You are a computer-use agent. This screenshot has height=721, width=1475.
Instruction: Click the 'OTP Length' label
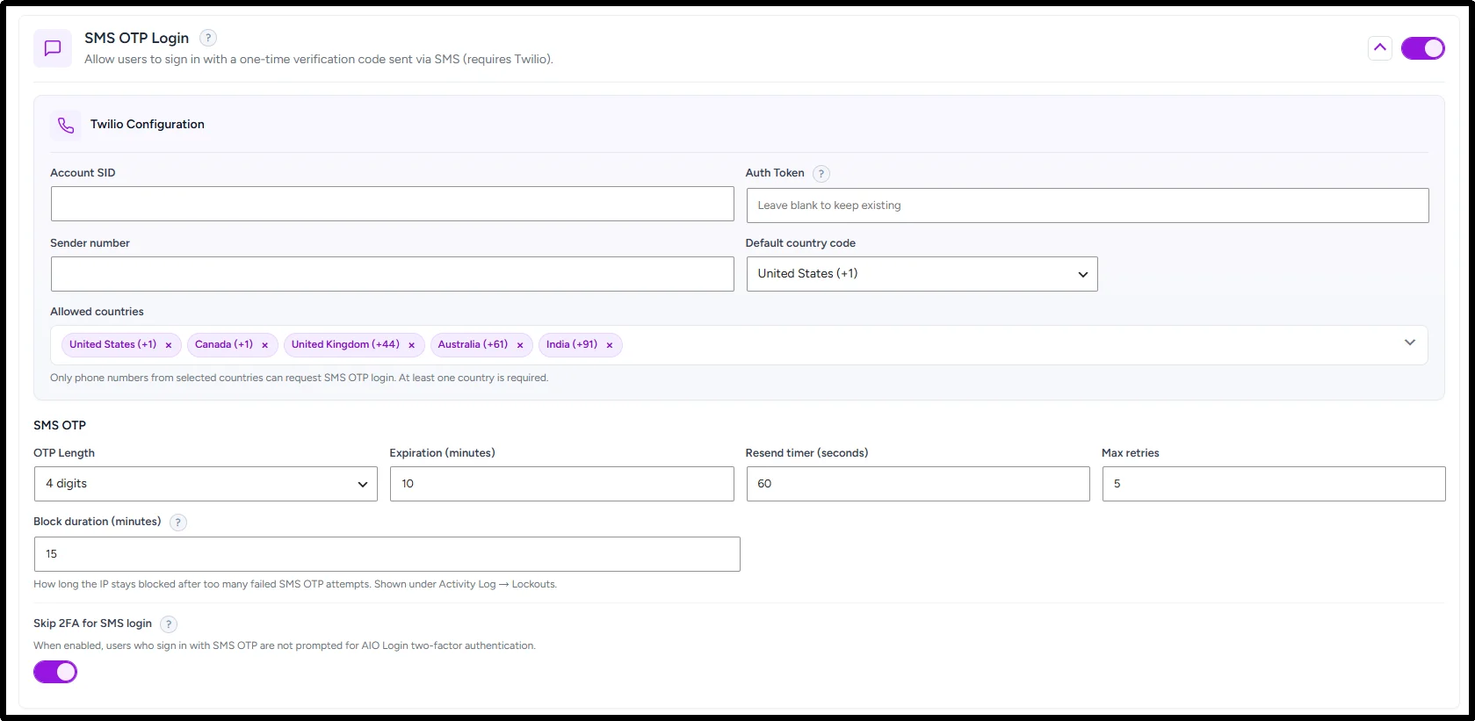coord(64,453)
